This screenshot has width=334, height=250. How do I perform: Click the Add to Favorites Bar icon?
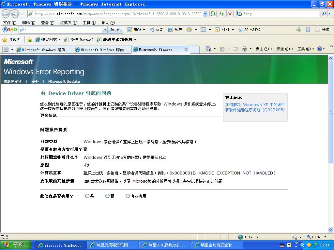click(x=30, y=39)
